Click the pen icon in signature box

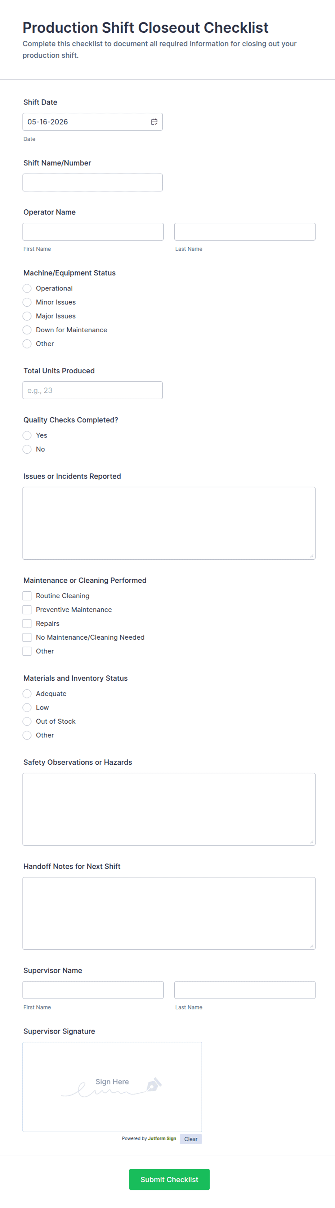click(154, 1084)
